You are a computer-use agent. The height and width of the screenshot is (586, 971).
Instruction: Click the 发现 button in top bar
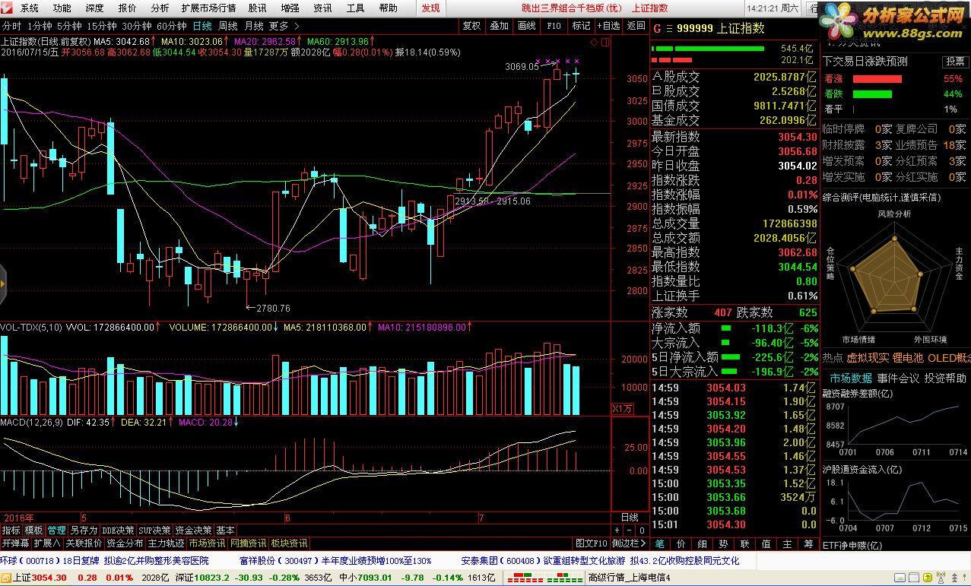pyautogui.click(x=430, y=8)
